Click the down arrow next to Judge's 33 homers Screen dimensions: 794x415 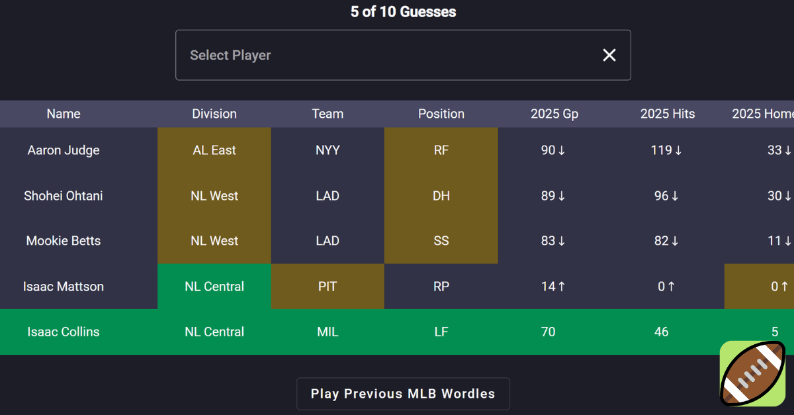coord(787,150)
